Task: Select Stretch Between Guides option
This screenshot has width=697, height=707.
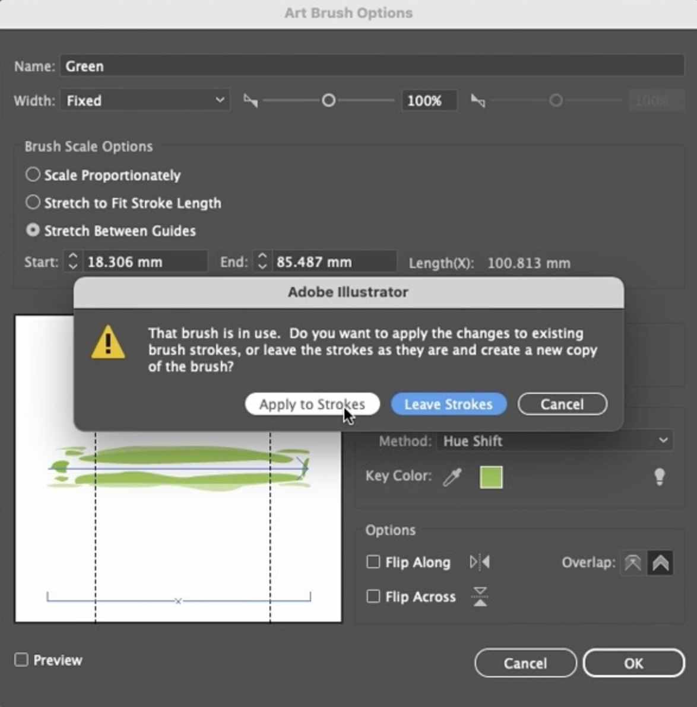Action: [x=33, y=230]
